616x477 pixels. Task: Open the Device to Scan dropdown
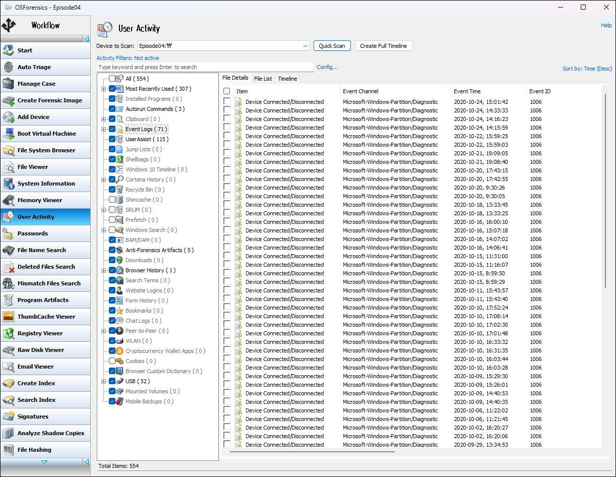click(x=305, y=46)
